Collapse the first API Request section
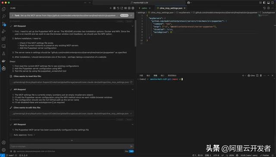This screenshot has height=157, width=276. [132, 26]
